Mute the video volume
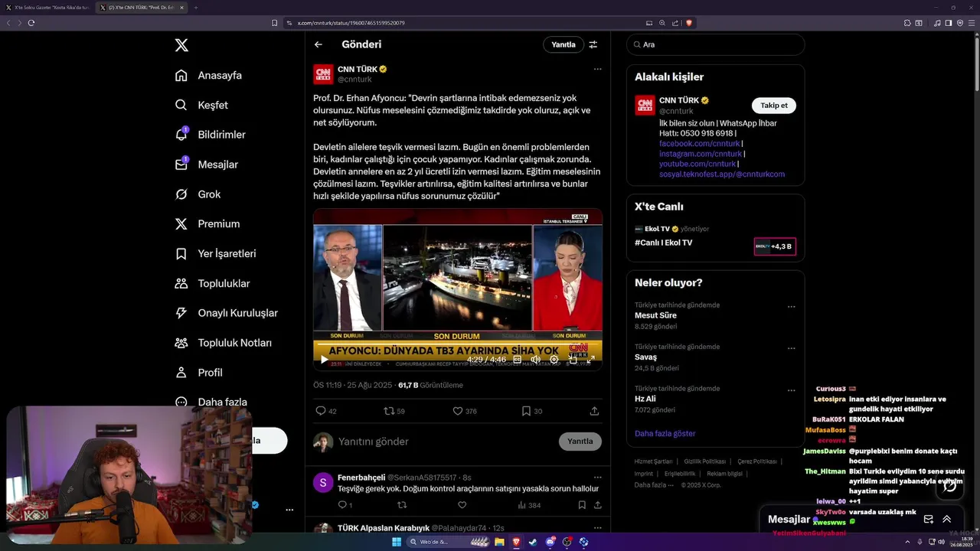 click(x=536, y=359)
